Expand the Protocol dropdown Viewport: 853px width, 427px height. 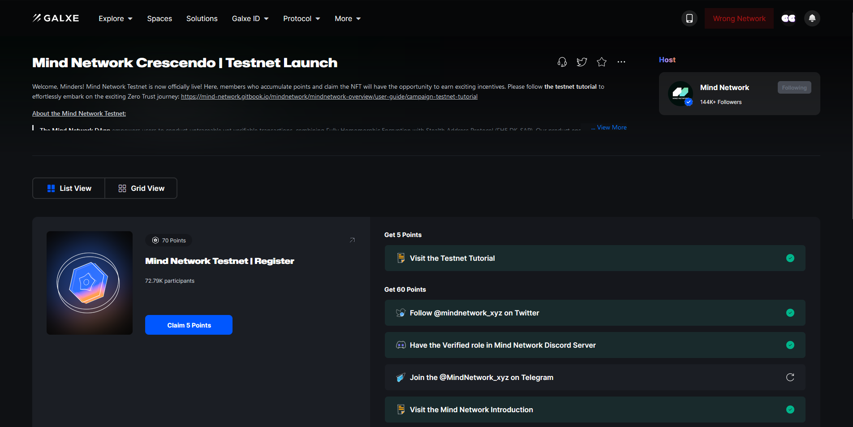click(x=302, y=18)
